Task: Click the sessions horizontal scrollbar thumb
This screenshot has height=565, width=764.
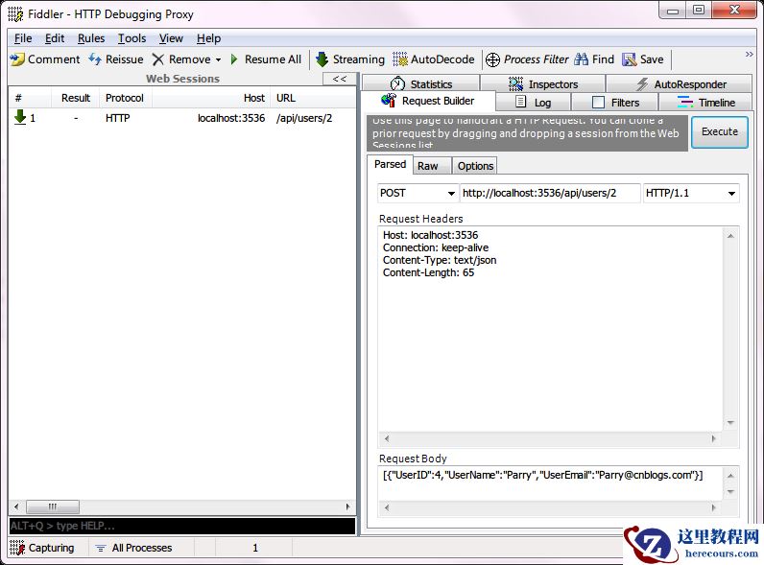Action: [x=53, y=506]
